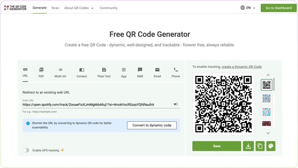This screenshot has height=168, width=298.
Task: Click Convert to dynamic code
Action: [152, 125]
